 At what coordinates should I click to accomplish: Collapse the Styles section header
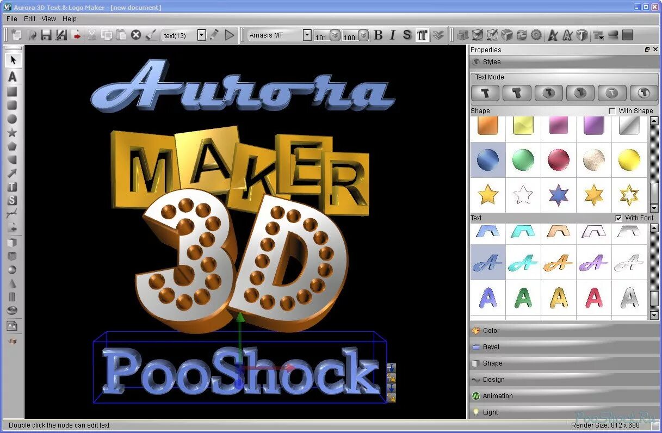click(565, 62)
